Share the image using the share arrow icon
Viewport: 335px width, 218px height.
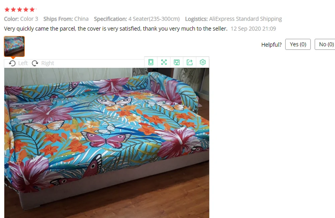[190, 62]
